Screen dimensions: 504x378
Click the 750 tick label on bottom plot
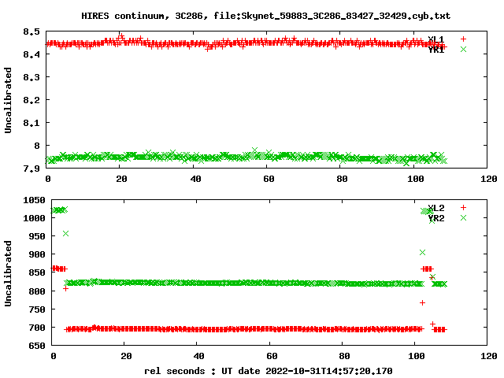(37, 309)
